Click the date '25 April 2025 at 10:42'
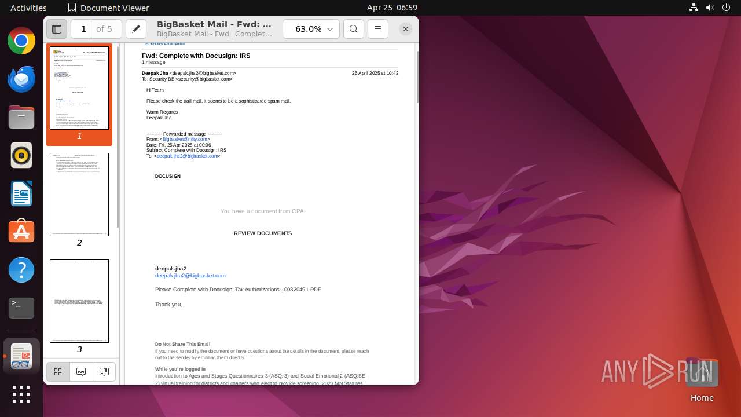 pyautogui.click(x=375, y=73)
